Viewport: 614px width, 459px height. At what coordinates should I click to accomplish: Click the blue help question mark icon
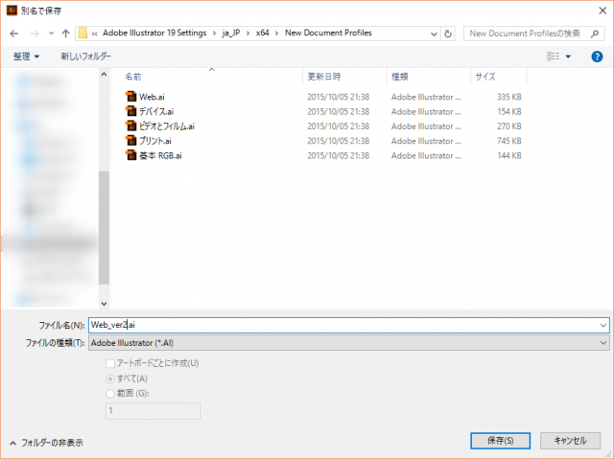point(597,57)
